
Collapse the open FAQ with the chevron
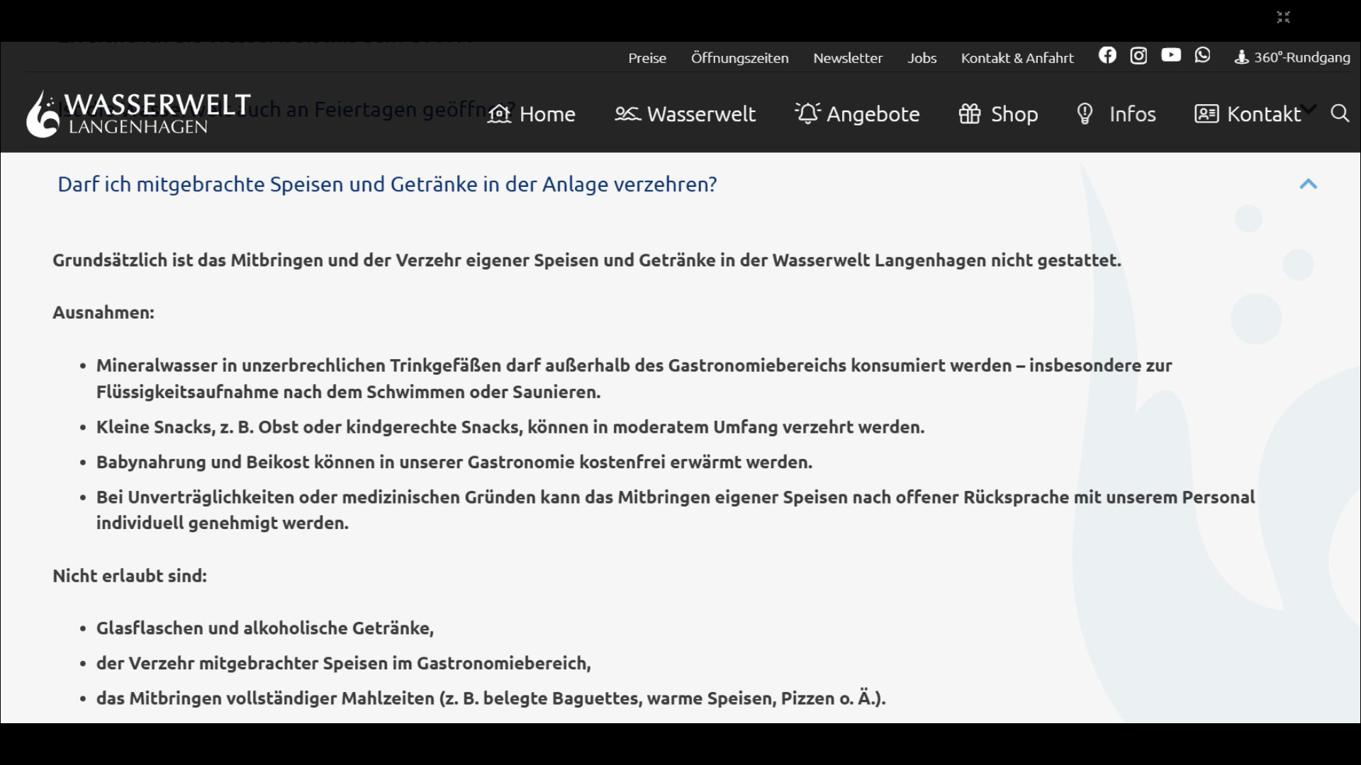click(x=1308, y=184)
